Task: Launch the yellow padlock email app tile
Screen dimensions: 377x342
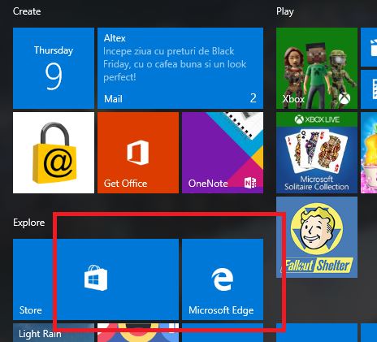Action: 54,153
